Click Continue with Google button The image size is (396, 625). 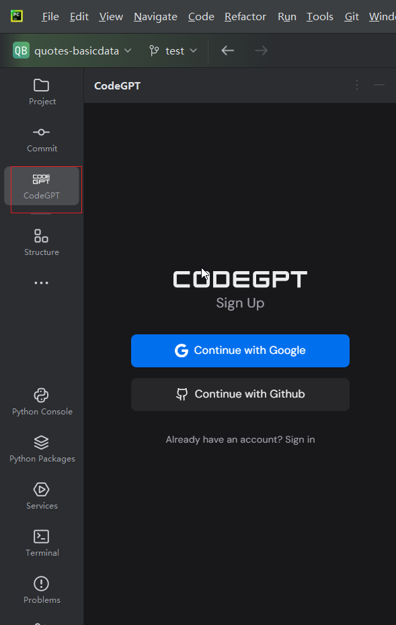click(240, 351)
